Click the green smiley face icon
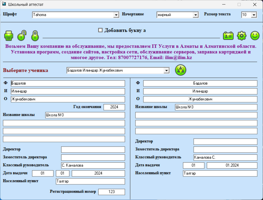263x200 pixels. click(x=255, y=35)
